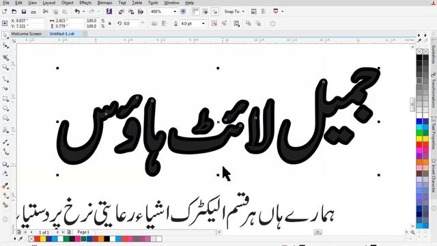Viewport: 437px width, 246px height.
Task: Click the Search content icon
Action: pyautogui.click(x=109, y=12)
